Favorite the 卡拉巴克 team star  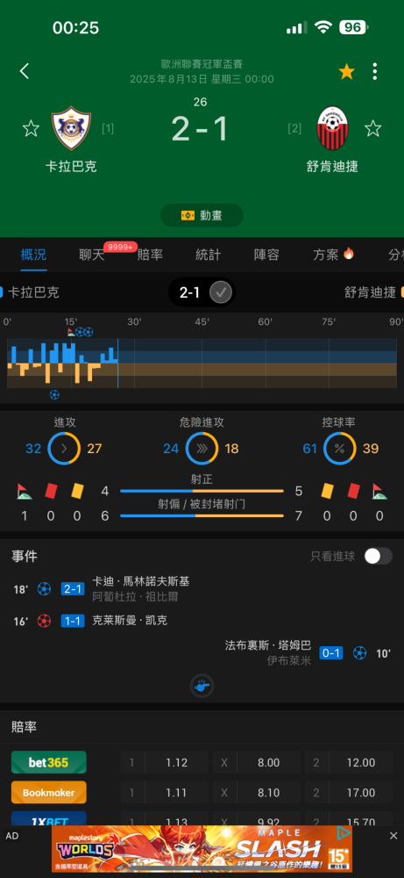click(31, 129)
